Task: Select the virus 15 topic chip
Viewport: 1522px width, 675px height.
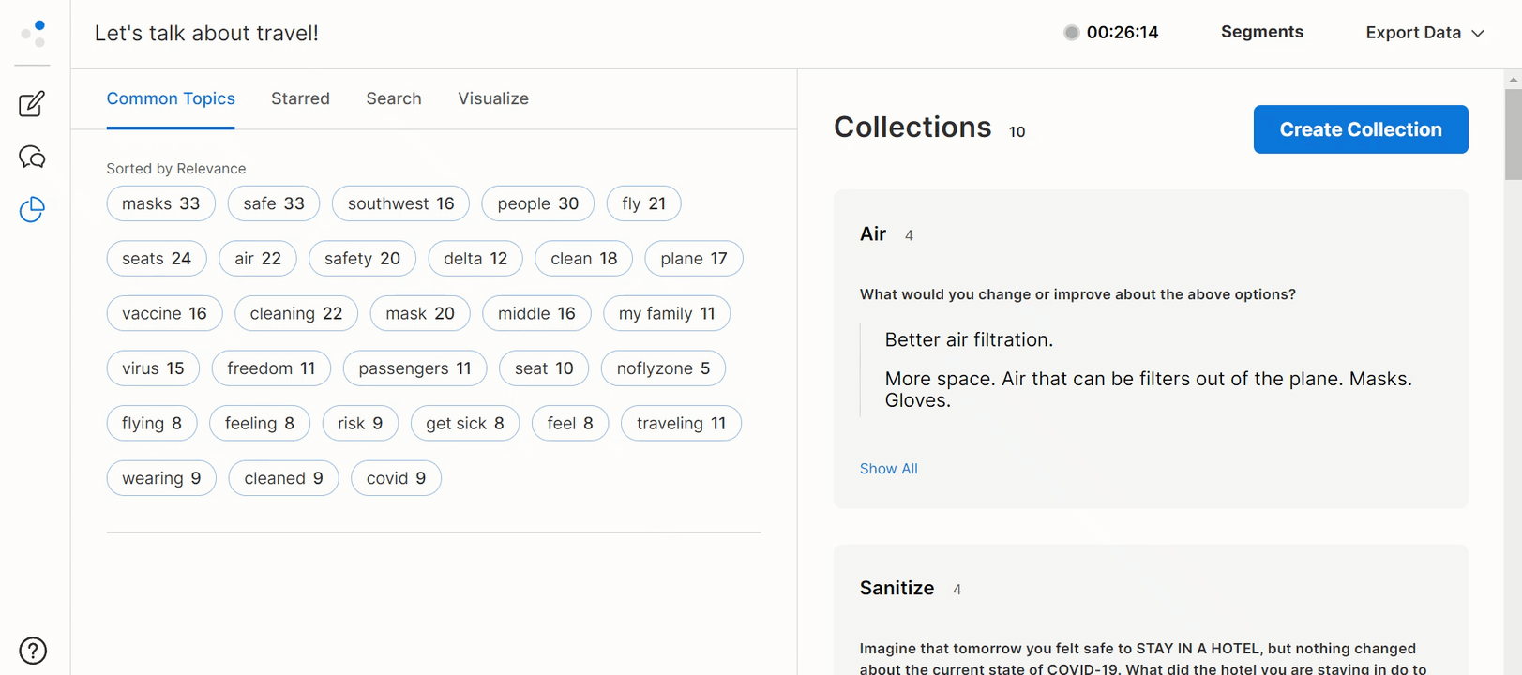Action: click(153, 368)
